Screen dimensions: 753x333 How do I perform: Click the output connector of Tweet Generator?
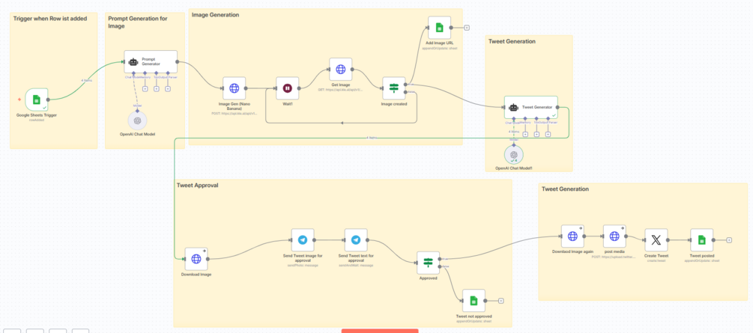point(557,107)
